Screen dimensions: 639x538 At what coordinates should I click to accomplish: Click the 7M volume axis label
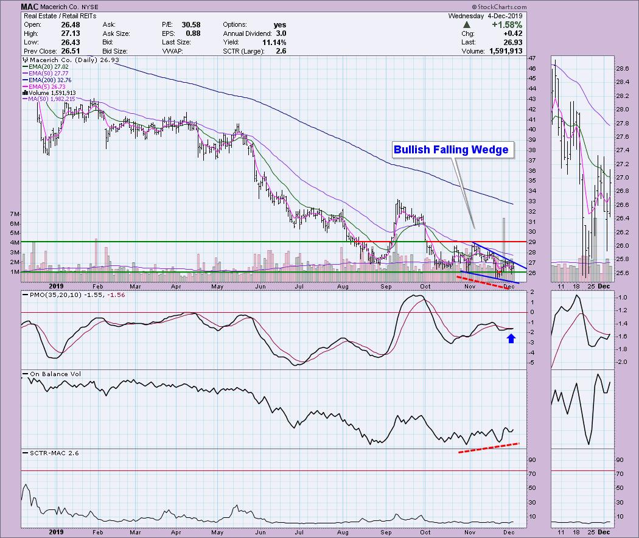(14, 214)
